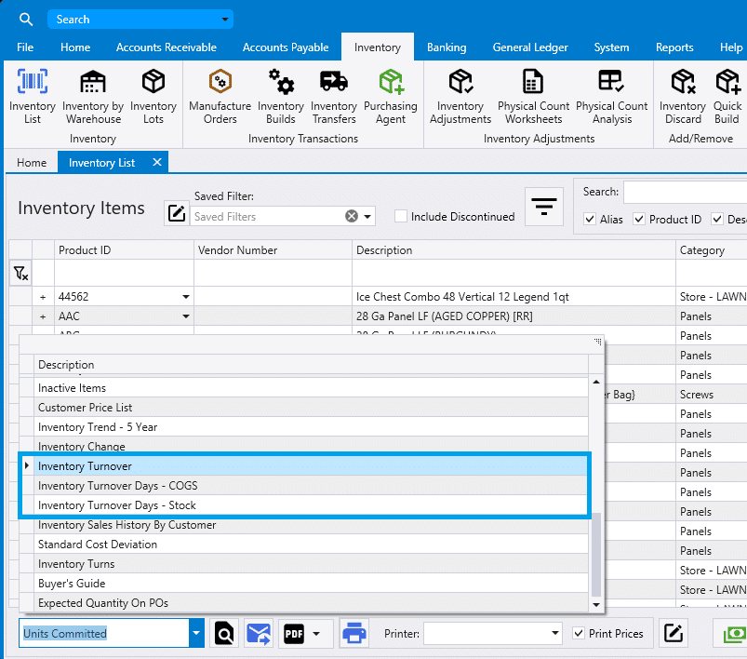Screen dimensions: 747x659
Task: Open the Inventory List tool
Action: point(32,93)
